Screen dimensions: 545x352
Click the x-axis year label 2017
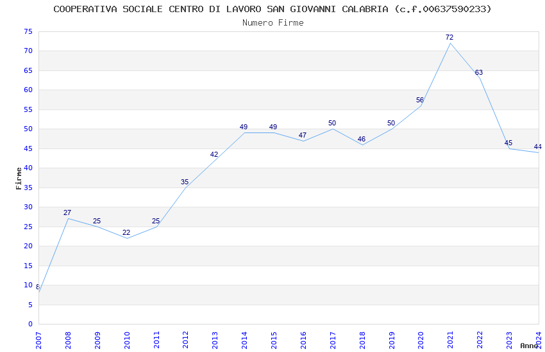(x=333, y=340)
